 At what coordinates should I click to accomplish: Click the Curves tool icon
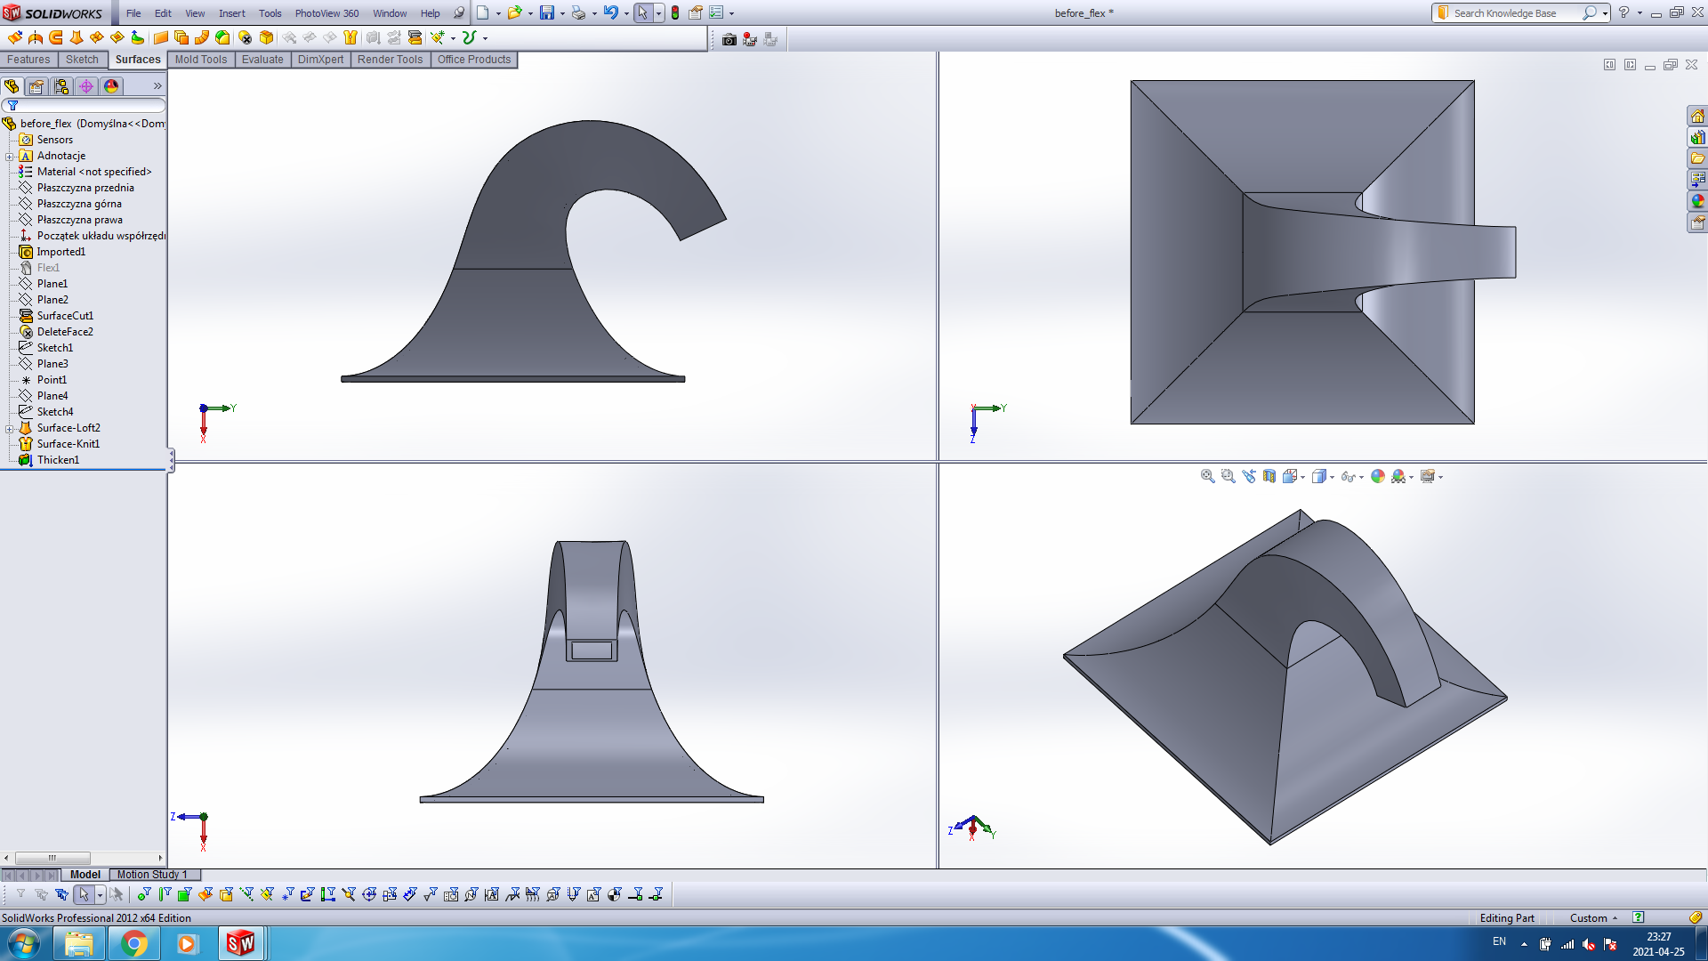tap(470, 37)
